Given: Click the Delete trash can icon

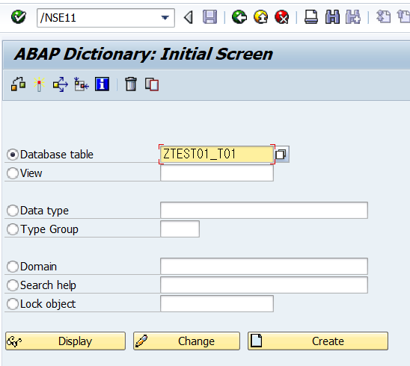Looking at the screenshot, I should (131, 84).
